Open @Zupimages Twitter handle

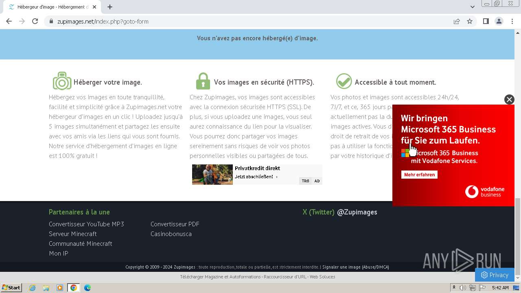[x=357, y=212]
